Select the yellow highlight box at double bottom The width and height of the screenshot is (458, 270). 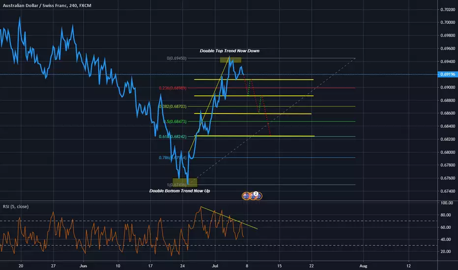185,183
